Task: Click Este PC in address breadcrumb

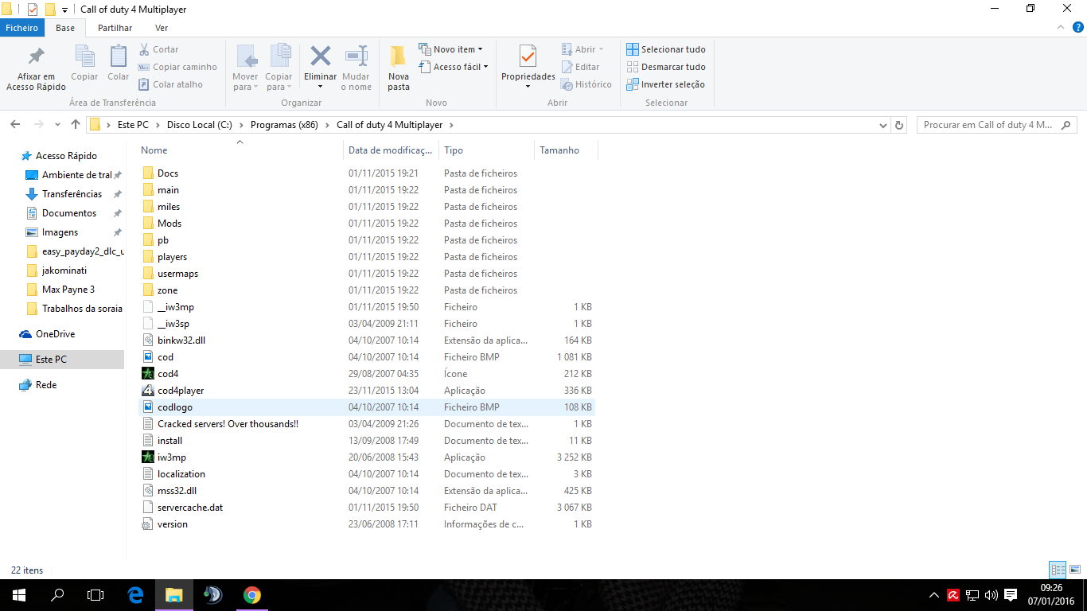Action: click(x=133, y=125)
